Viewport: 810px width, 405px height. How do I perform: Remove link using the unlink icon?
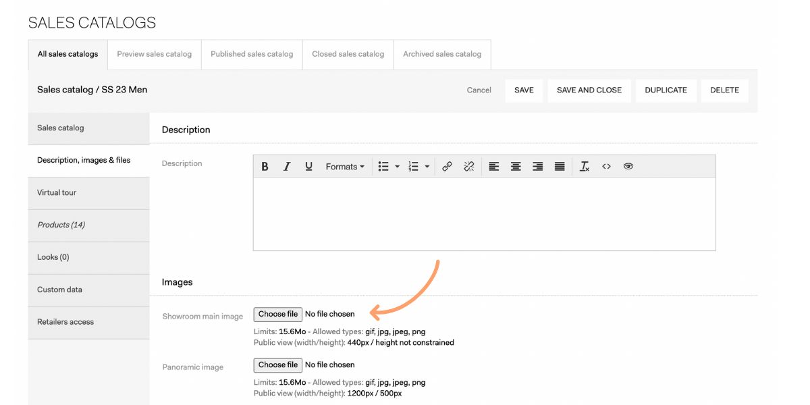(469, 167)
